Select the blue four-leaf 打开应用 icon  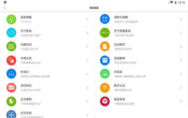click(11, 114)
